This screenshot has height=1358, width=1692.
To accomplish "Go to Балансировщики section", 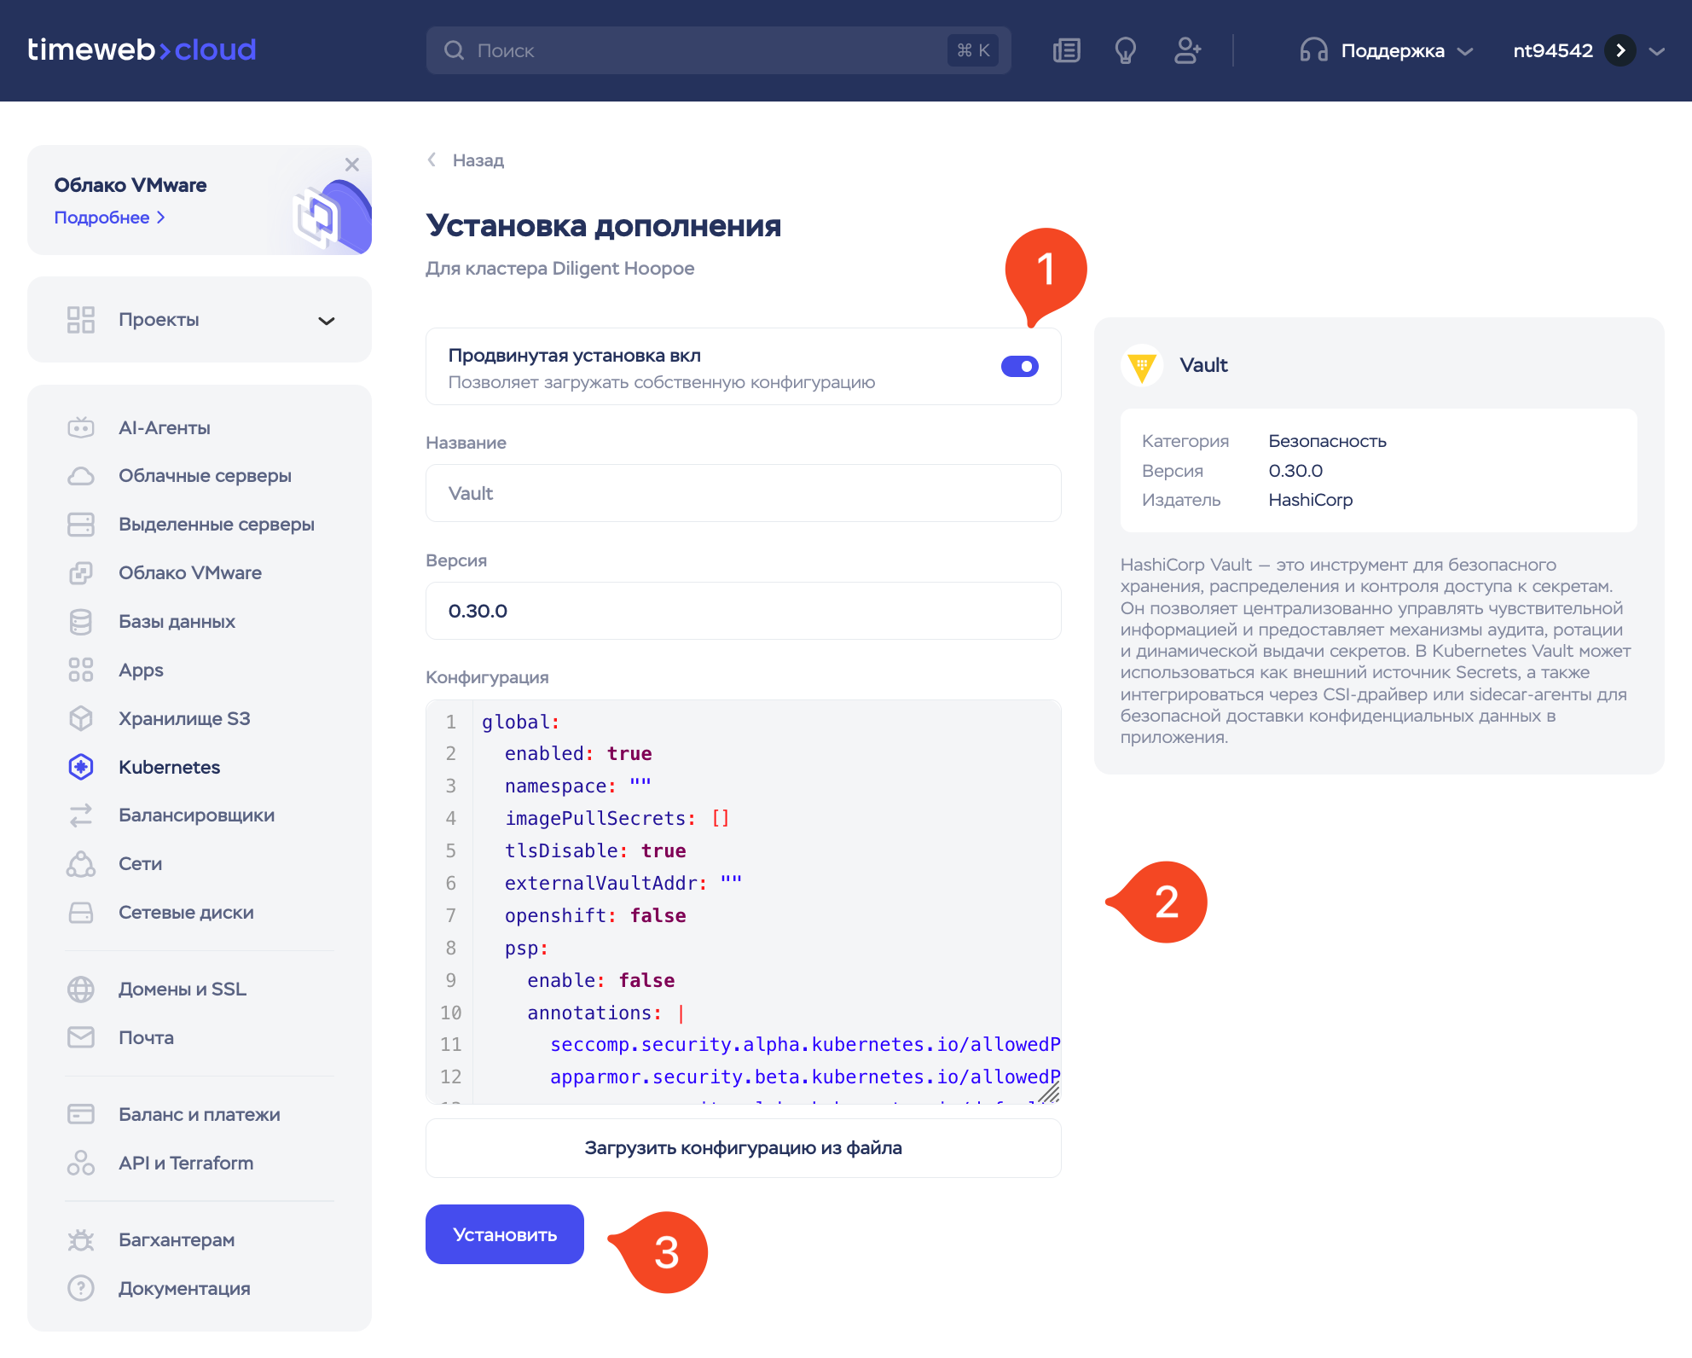I will point(196,815).
